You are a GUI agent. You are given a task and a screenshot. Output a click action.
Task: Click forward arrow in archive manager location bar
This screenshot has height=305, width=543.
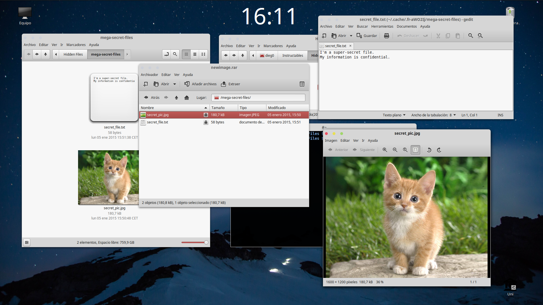[166, 97]
